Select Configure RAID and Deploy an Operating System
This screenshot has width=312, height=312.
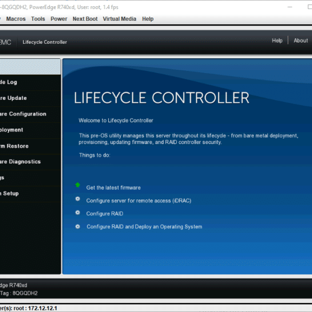pos(144,227)
